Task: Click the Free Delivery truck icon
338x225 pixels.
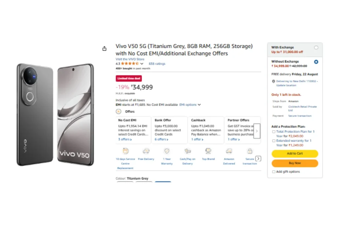Action: pos(146,151)
